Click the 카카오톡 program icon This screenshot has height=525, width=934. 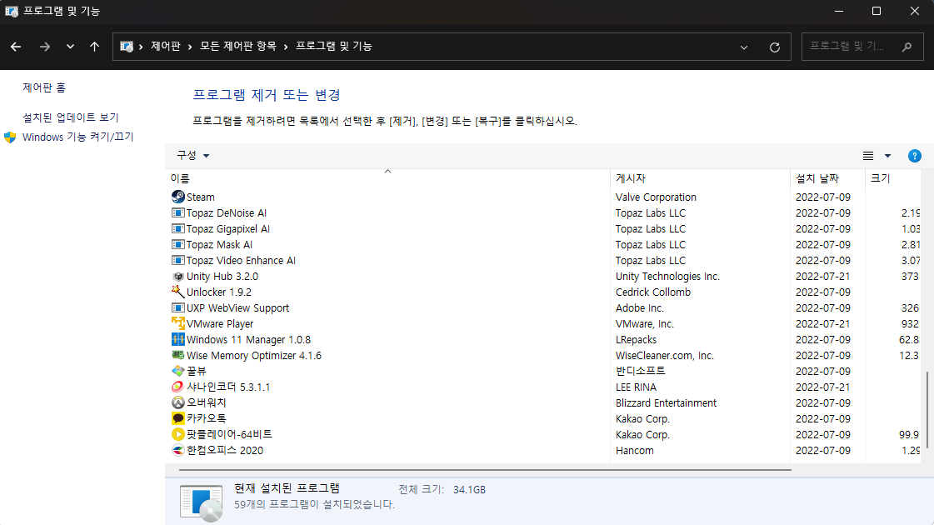[x=177, y=419]
